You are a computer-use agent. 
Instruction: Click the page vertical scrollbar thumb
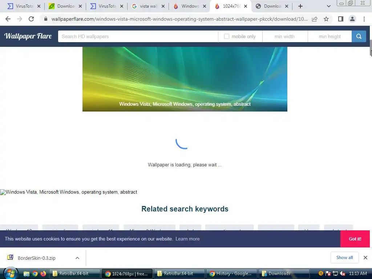click(x=371, y=48)
